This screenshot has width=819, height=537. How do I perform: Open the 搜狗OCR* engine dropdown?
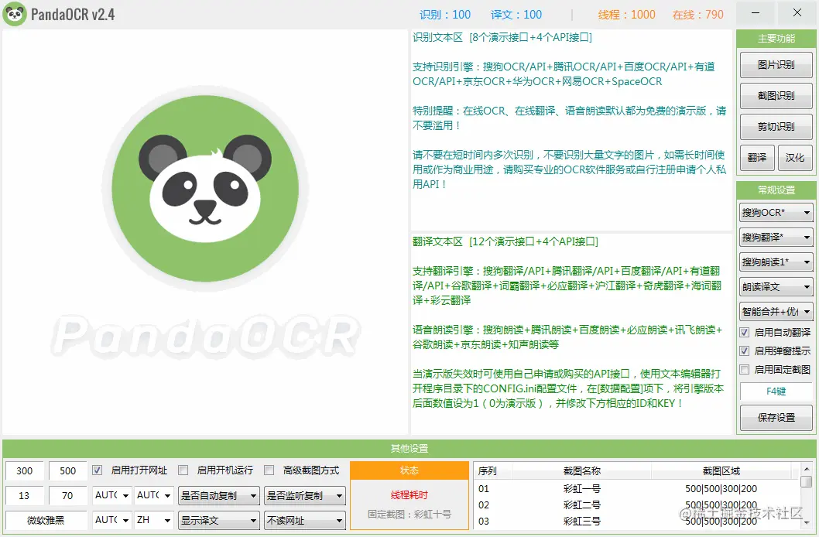pos(776,212)
